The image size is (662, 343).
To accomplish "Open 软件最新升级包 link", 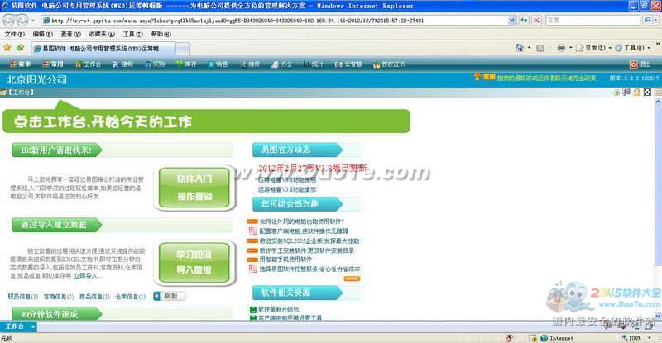I will pos(278,309).
